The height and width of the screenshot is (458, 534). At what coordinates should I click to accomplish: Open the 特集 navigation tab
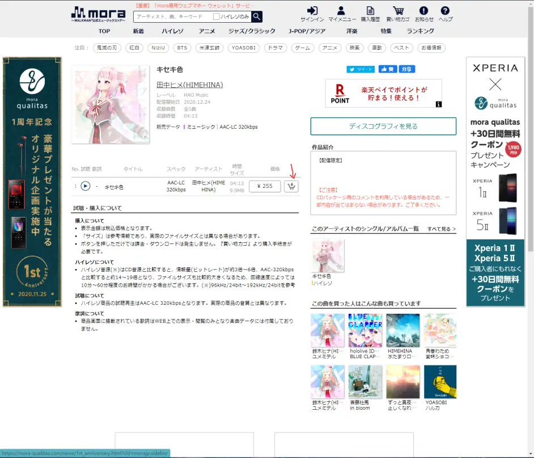386,31
